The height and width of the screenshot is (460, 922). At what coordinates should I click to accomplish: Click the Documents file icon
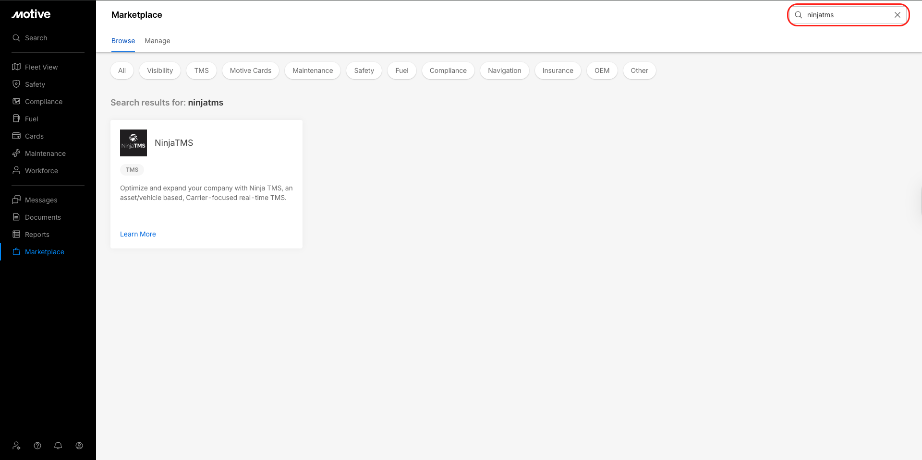pyautogui.click(x=16, y=217)
